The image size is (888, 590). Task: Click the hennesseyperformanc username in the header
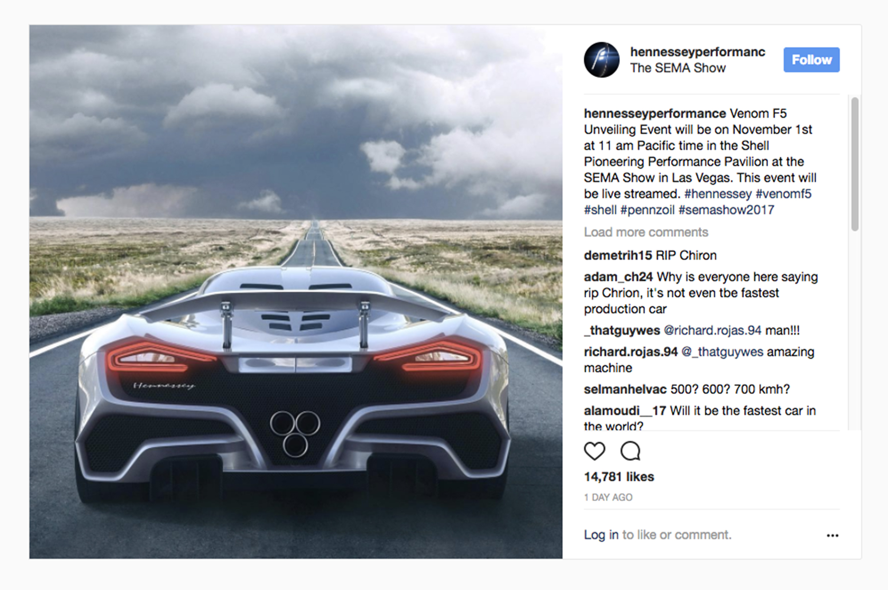[698, 52]
